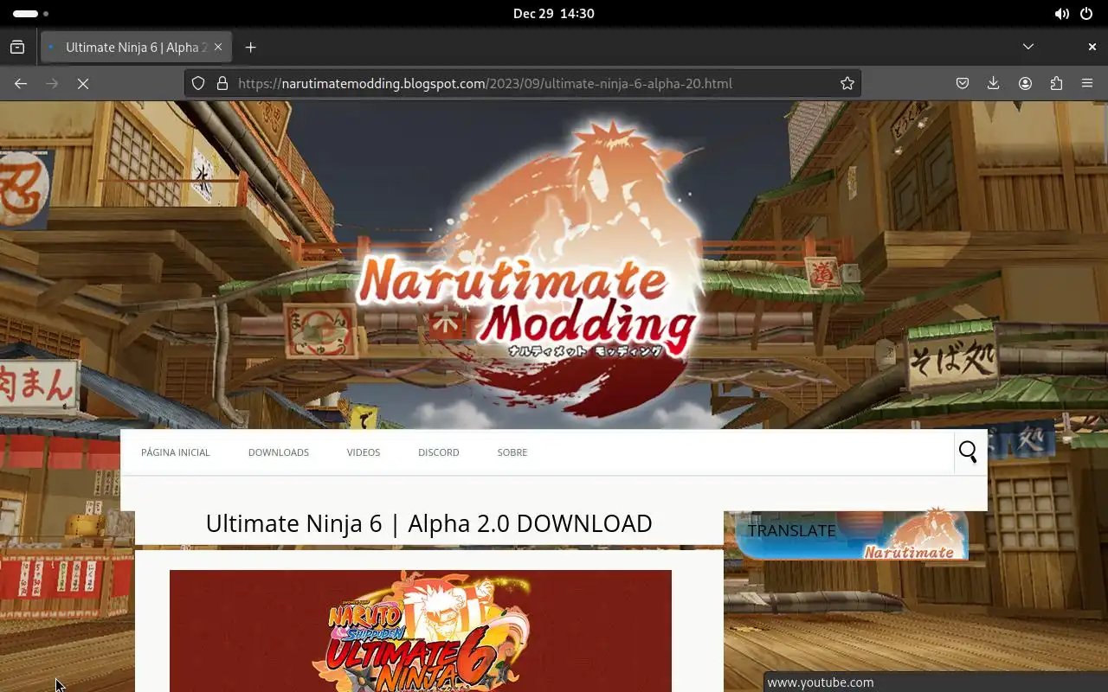This screenshot has height=692, width=1108.
Task: Click the URL address bar
Action: pyautogui.click(x=525, y=83)
